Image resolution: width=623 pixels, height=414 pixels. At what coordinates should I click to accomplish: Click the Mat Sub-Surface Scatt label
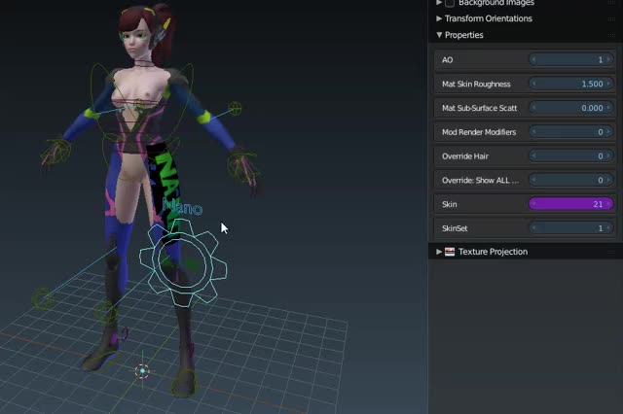coord(479,108)
